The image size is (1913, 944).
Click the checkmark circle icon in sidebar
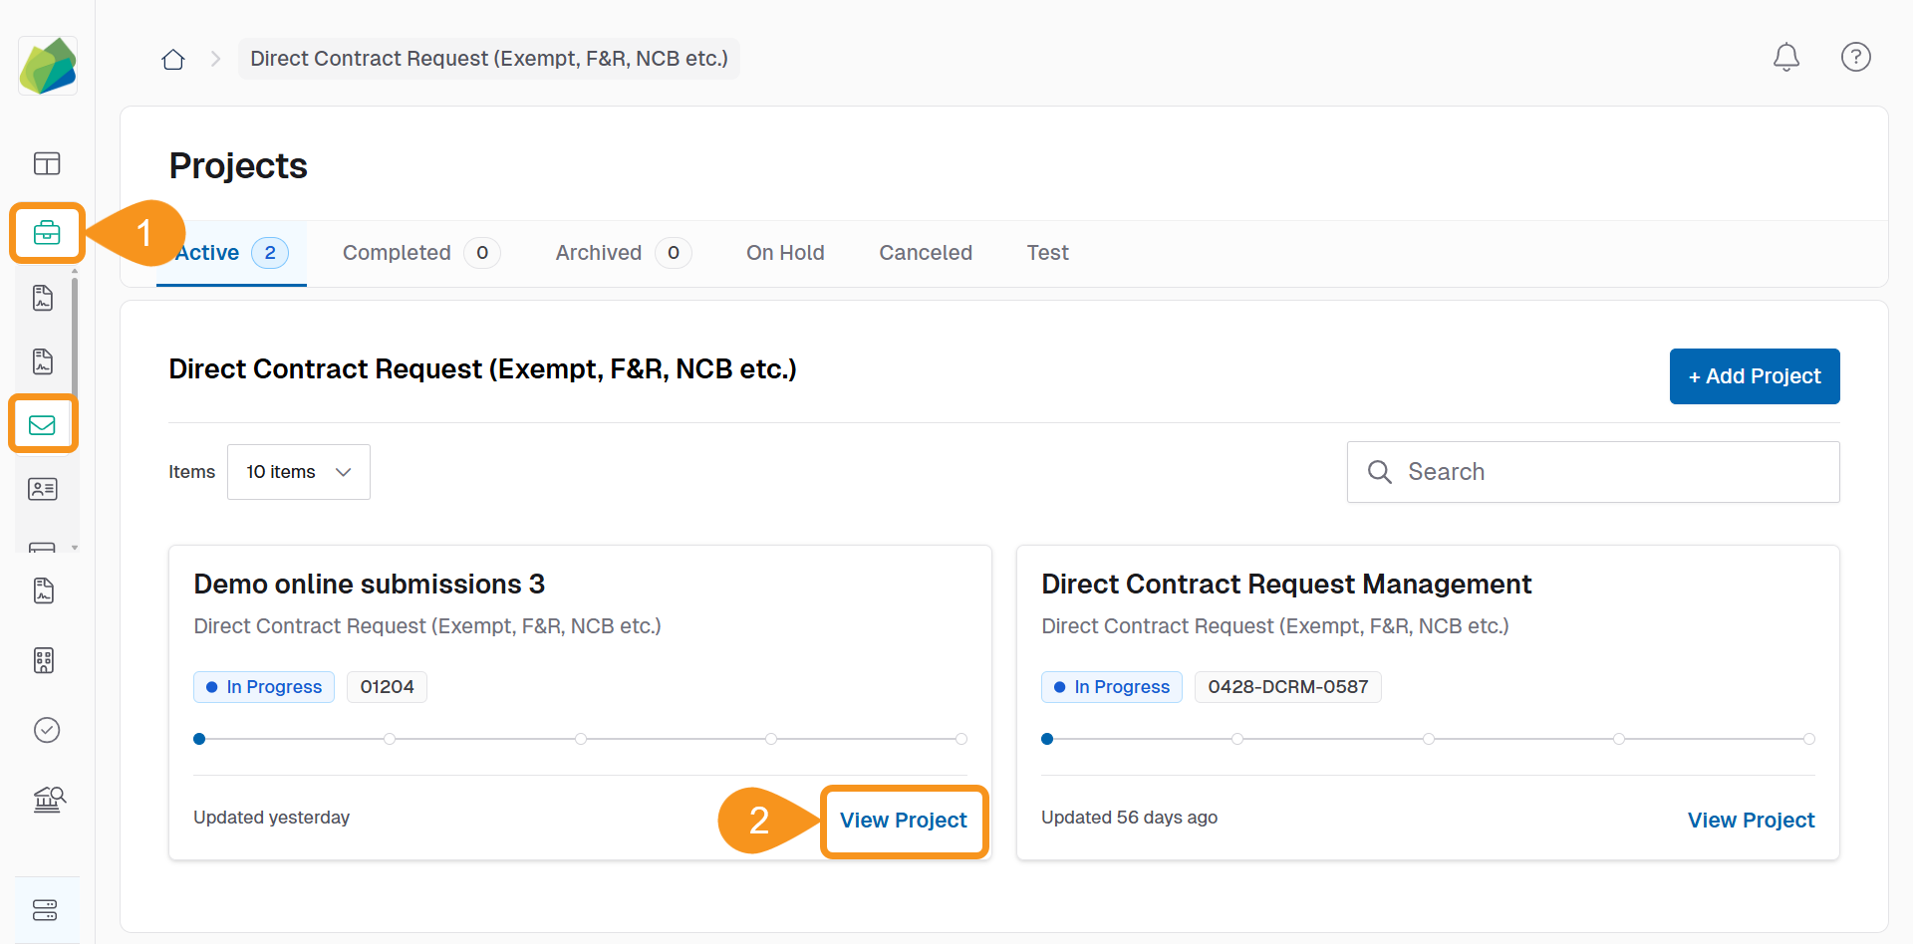(x=47, y=730)
